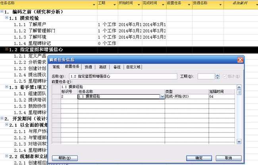Viewport: 258px width, 165px height.
Task: Select task 1.3.1 组建团队
Action: 30,94
